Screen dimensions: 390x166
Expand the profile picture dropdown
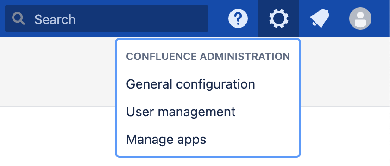click(x=360, y=18)
